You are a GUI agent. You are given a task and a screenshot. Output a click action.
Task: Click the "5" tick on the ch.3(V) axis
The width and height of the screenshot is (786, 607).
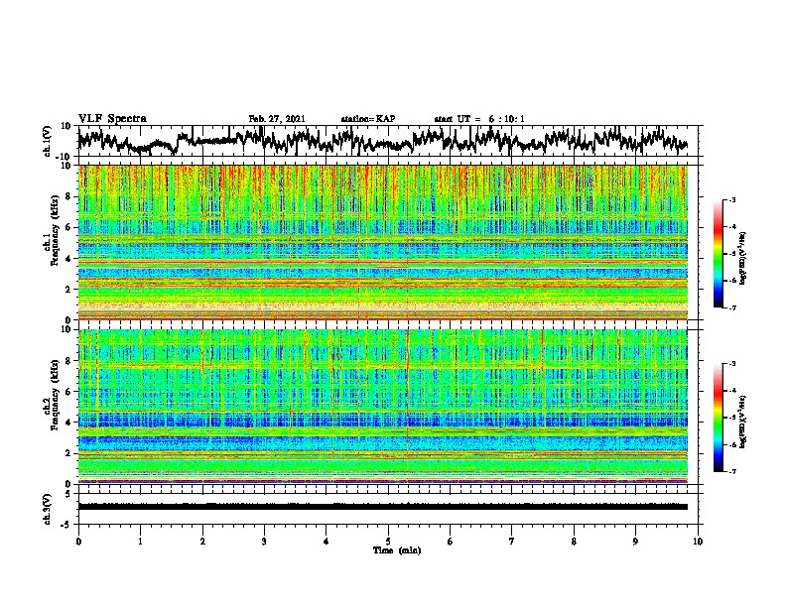(69, 494)
